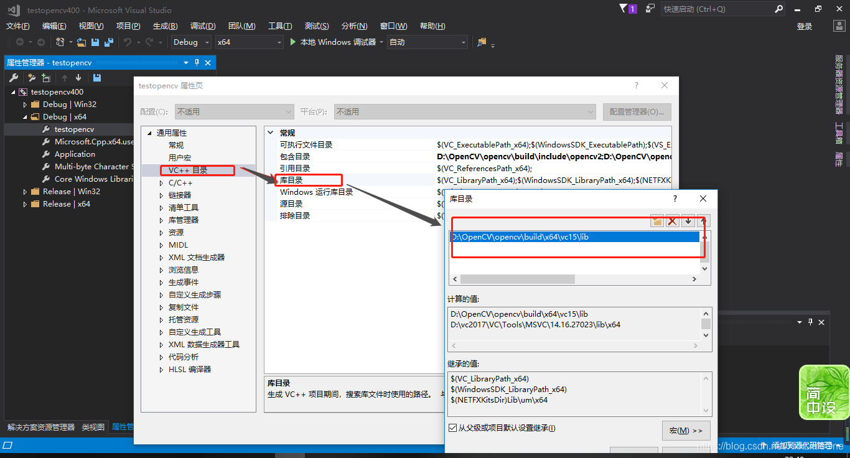This screenshot has width=850, height=458.
Task: Click the Open File folder icon in main toolbar
Action: tap(81, 42)
